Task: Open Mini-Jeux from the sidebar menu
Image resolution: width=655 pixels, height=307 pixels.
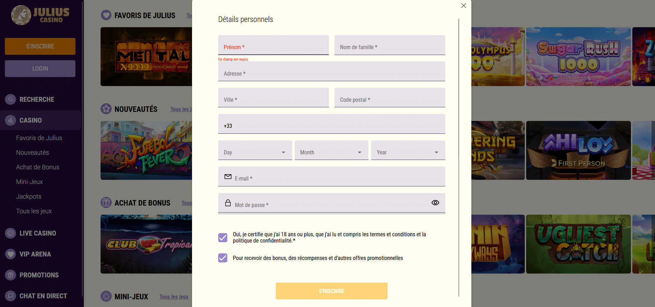Action: [29, 182]
